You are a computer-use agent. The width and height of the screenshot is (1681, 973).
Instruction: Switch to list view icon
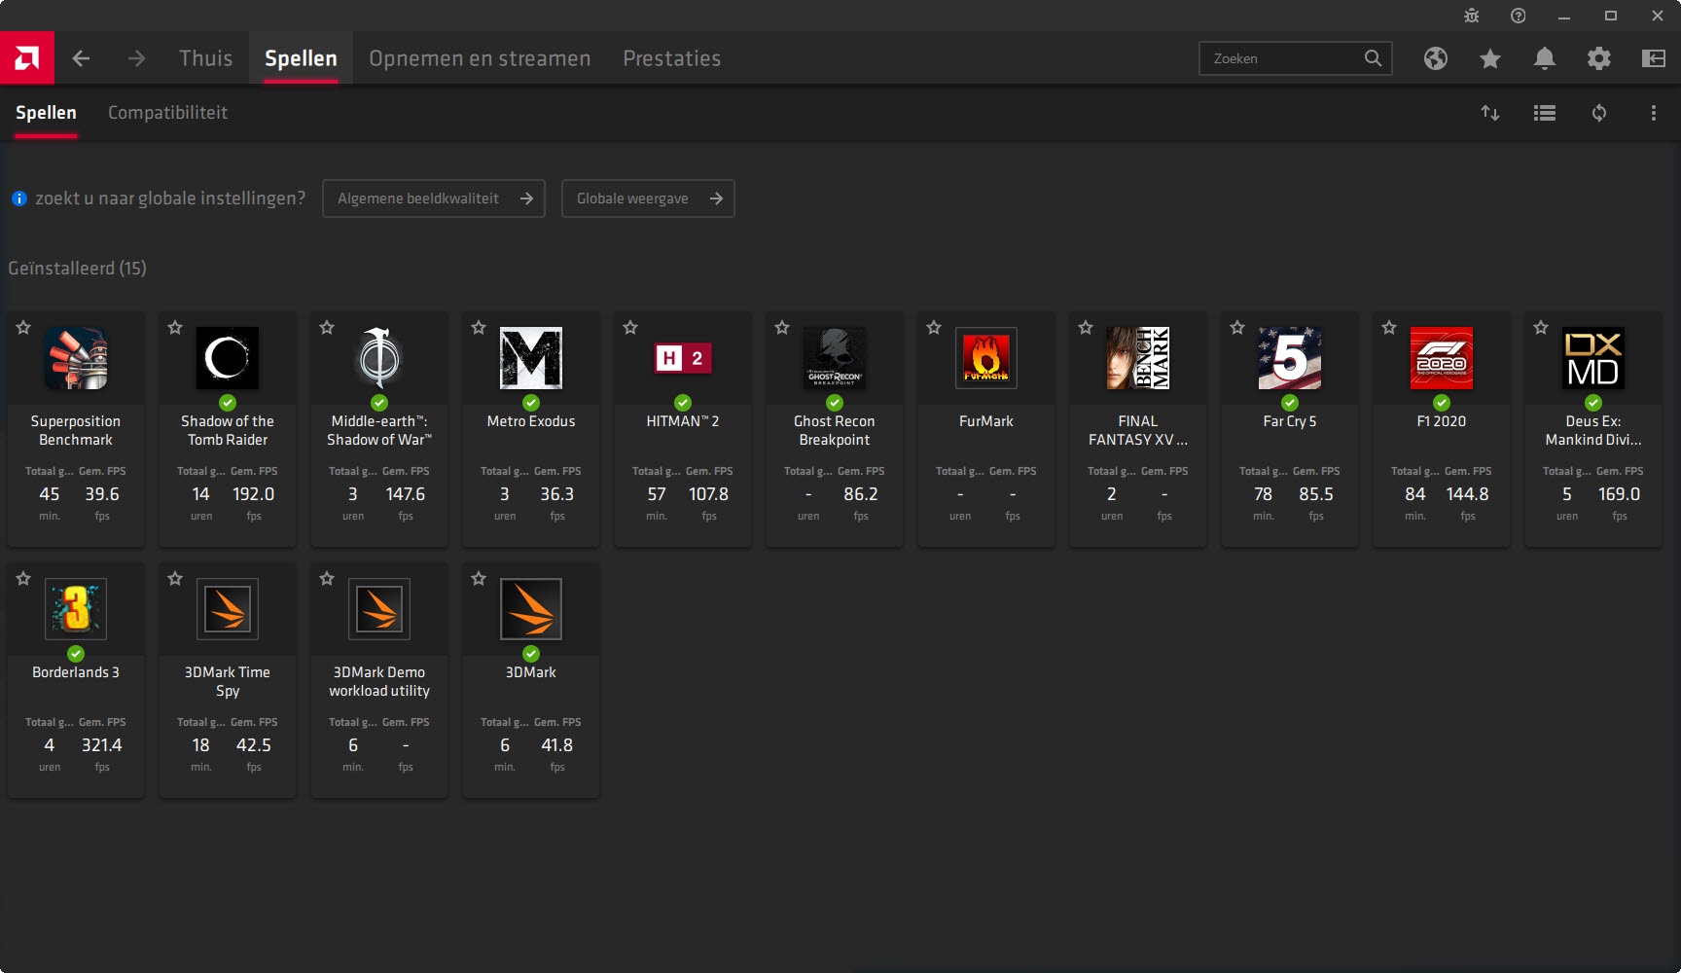pos(1545,113)
